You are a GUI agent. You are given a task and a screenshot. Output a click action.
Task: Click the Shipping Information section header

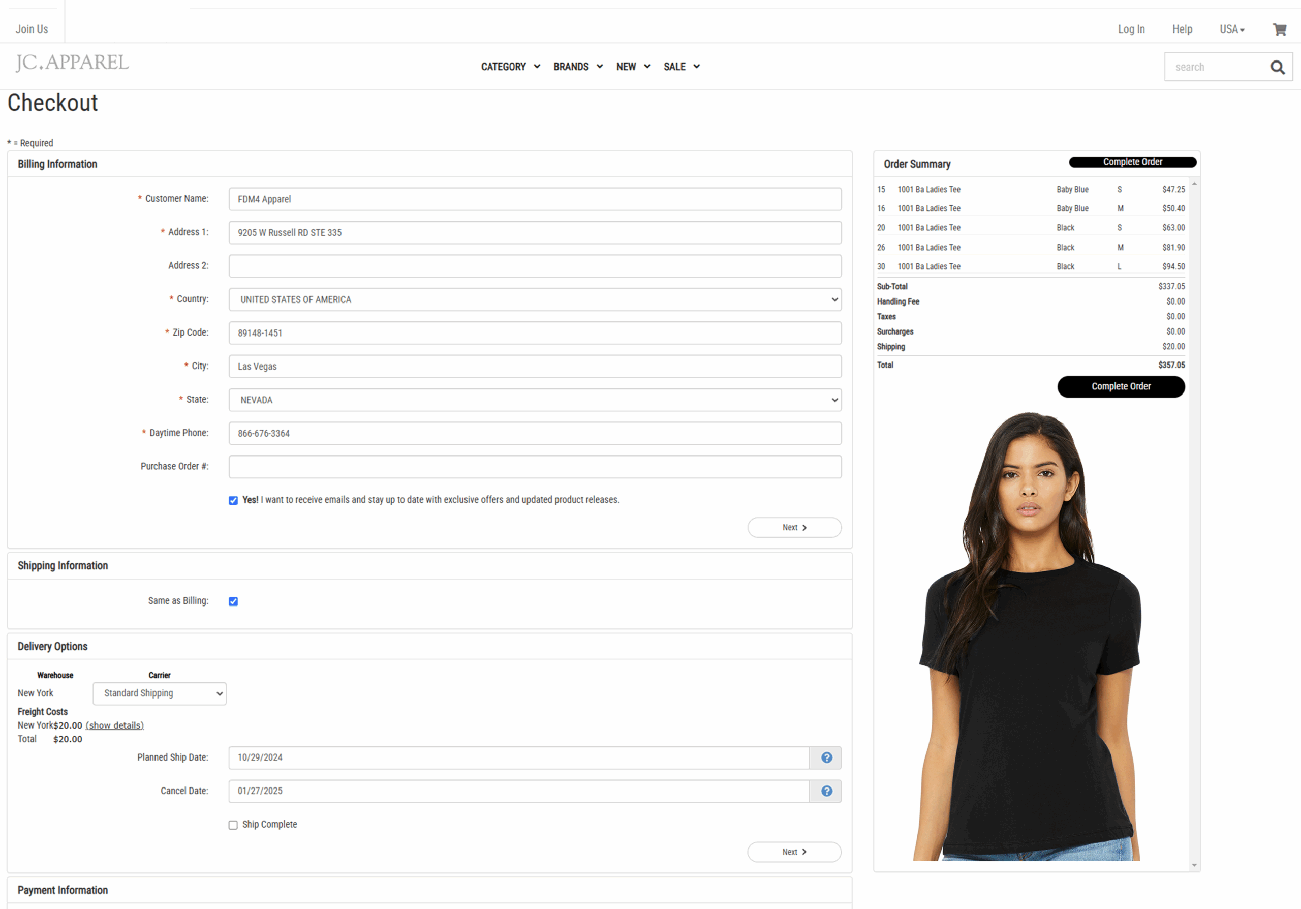point(63,565)
